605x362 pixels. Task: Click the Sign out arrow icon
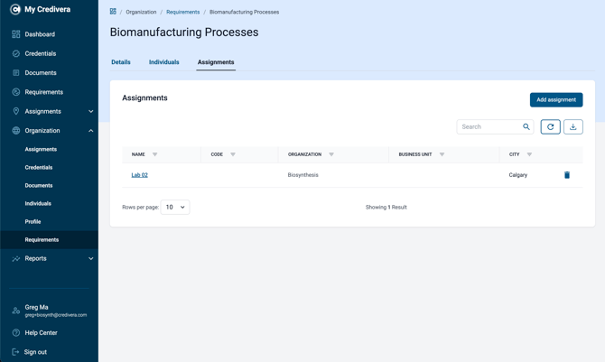[15, 352]
